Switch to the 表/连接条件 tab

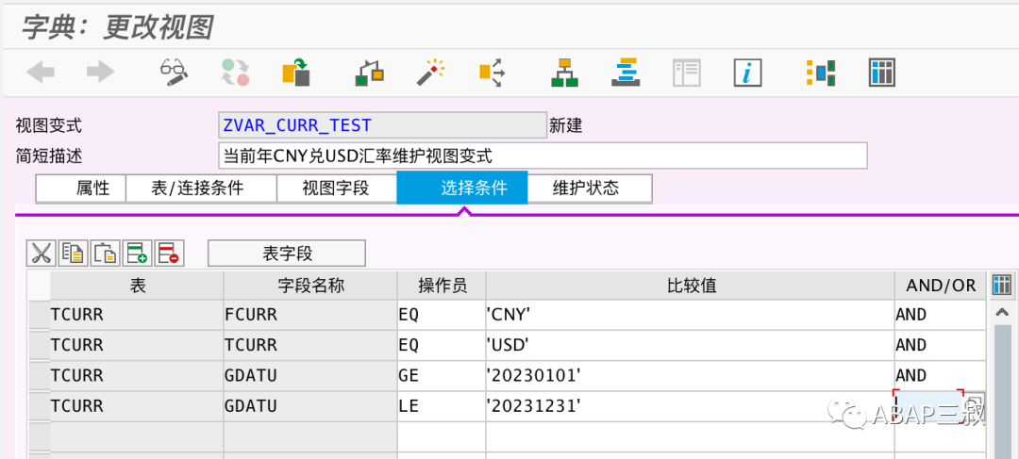pos(201,189)
